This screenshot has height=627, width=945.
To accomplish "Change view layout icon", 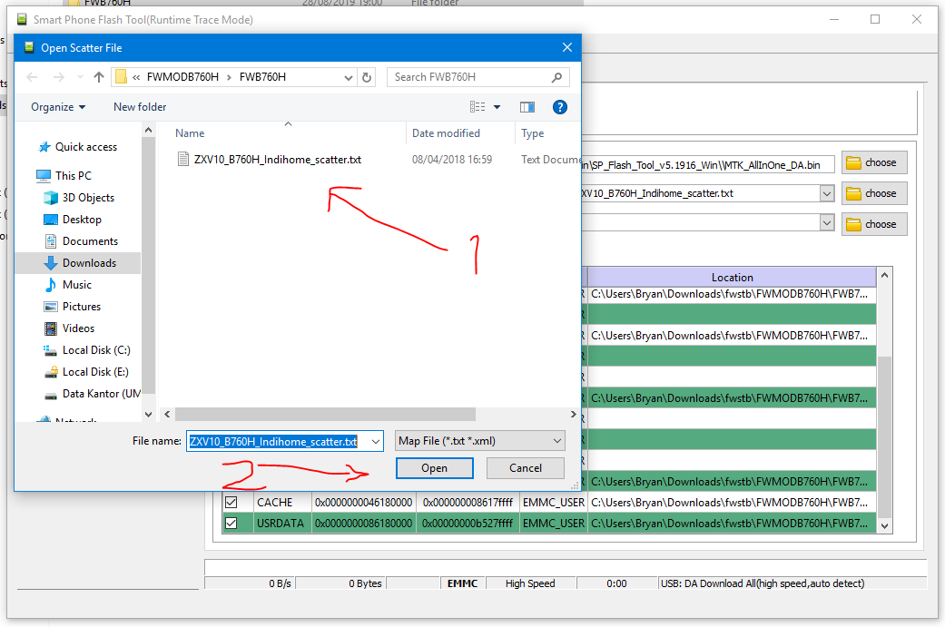I will (477, 107).
